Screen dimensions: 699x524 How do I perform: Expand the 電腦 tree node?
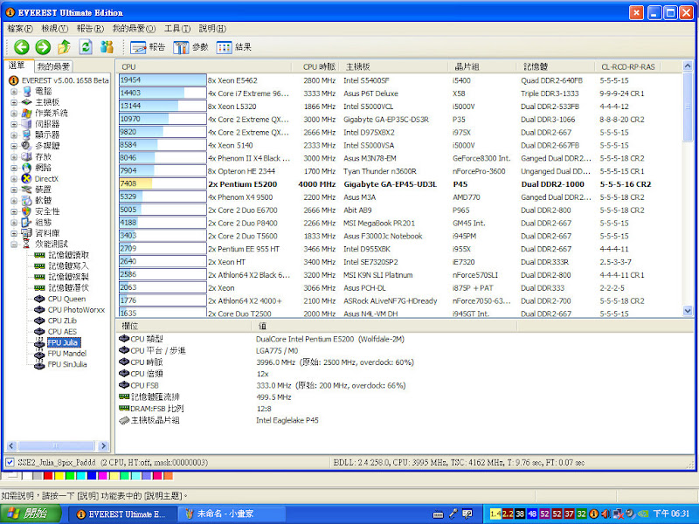pos(14,91)
